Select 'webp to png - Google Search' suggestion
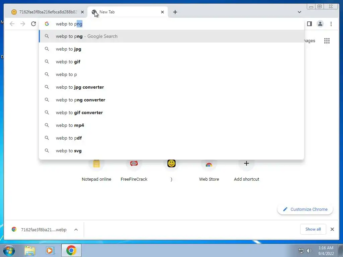 [171, 36]
